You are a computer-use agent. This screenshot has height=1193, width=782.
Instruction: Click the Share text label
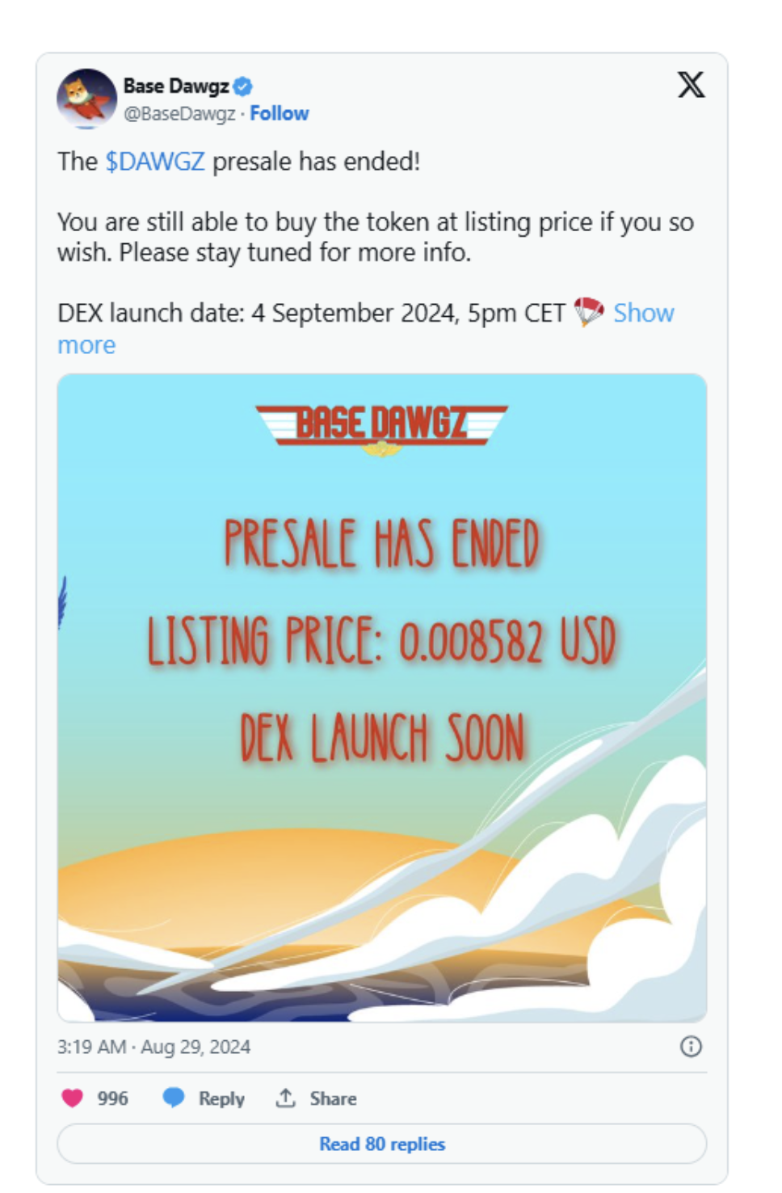[333, 1098]
